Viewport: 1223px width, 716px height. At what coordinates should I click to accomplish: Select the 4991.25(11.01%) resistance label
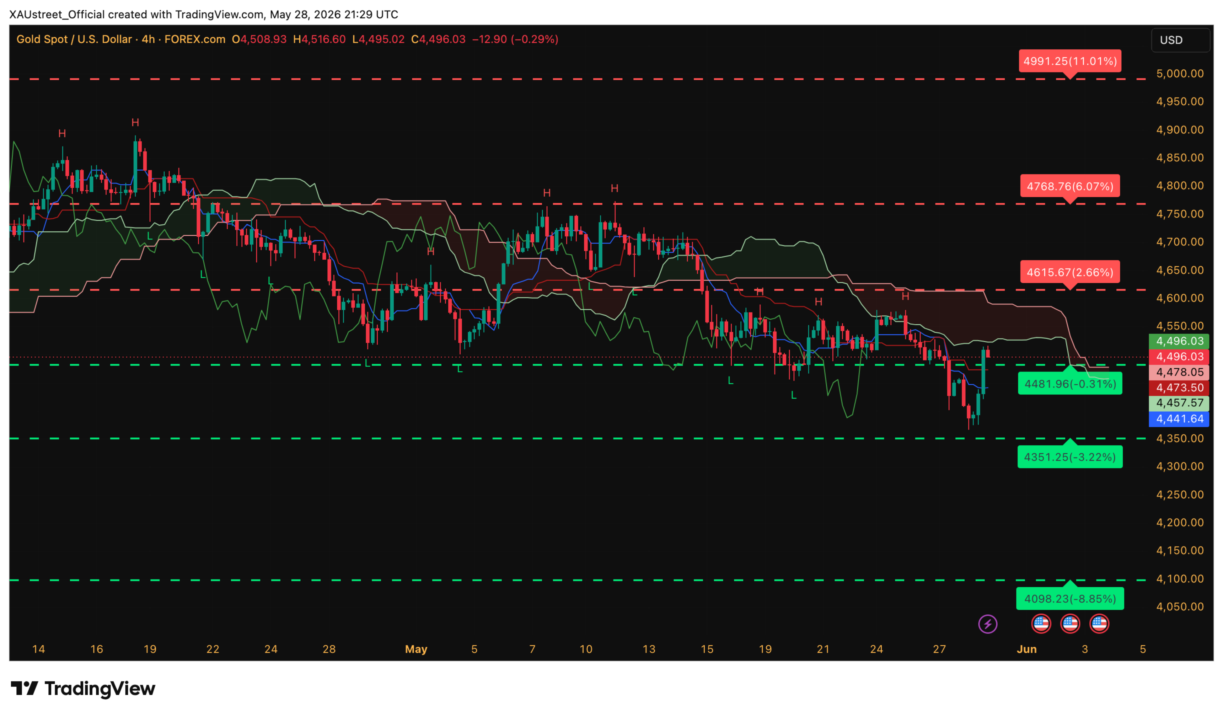[x=1070, y=61]
